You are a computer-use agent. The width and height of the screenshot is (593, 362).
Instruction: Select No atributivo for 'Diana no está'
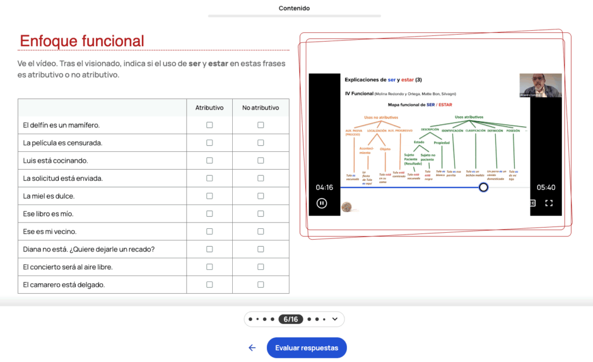tap(261, 249)
